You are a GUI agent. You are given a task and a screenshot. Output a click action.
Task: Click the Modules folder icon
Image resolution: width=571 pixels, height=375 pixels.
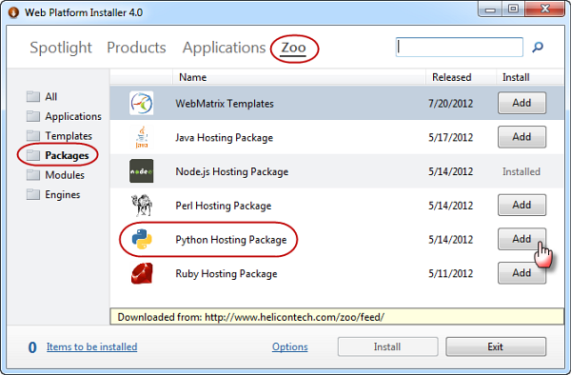pos(33,175)
